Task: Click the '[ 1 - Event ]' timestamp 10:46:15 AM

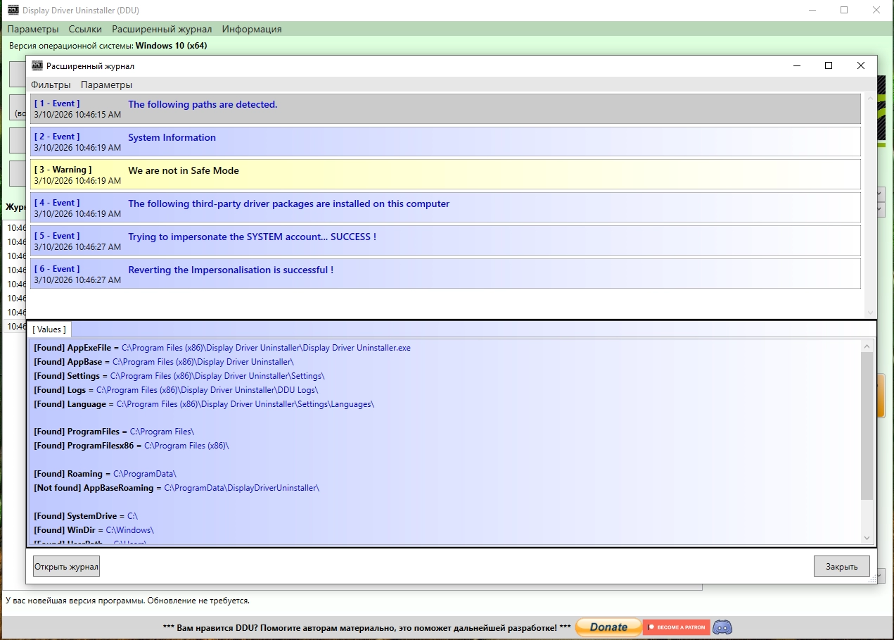Action: (x=77, y=115)
